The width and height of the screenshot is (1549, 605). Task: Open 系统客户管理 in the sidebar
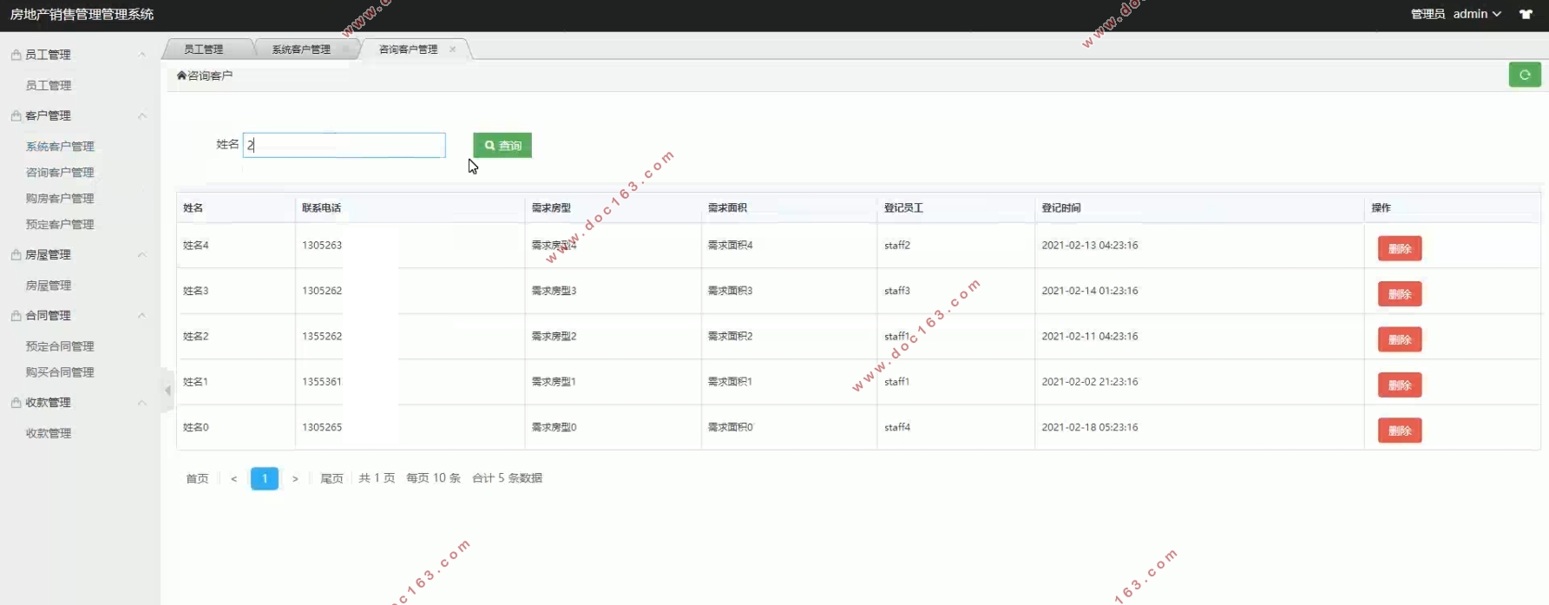coord(60,147)
